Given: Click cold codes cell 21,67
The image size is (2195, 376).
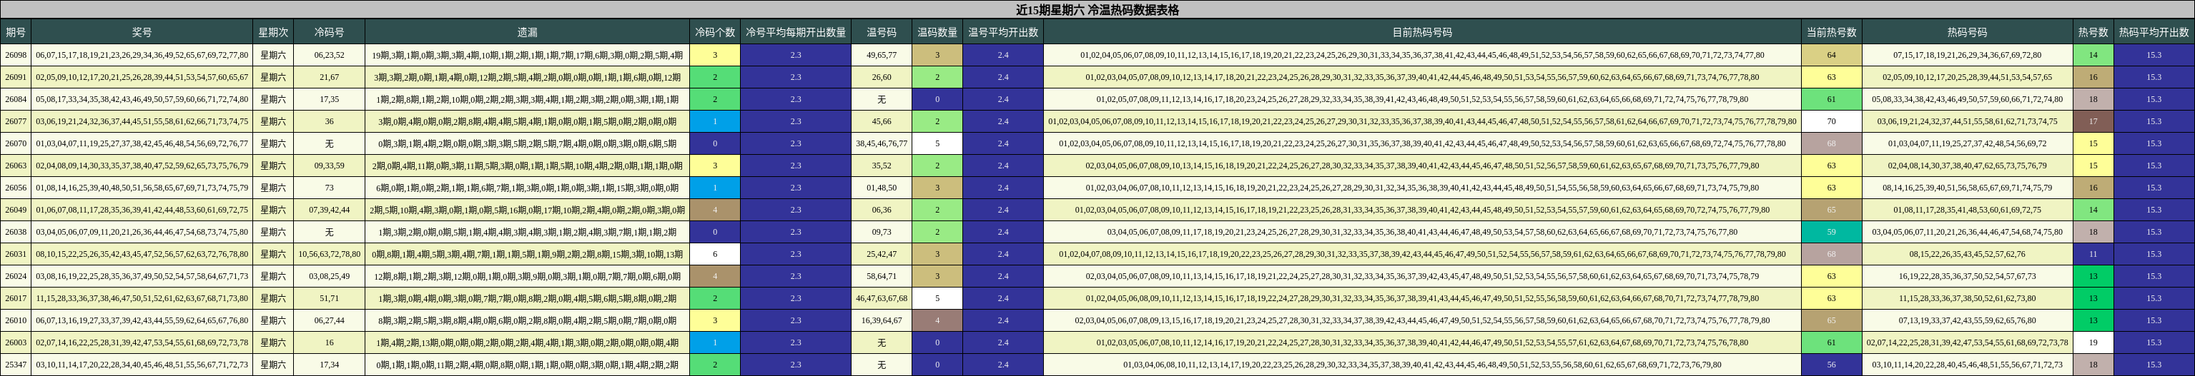Looking at the screenshot, I should coord(329,77).
